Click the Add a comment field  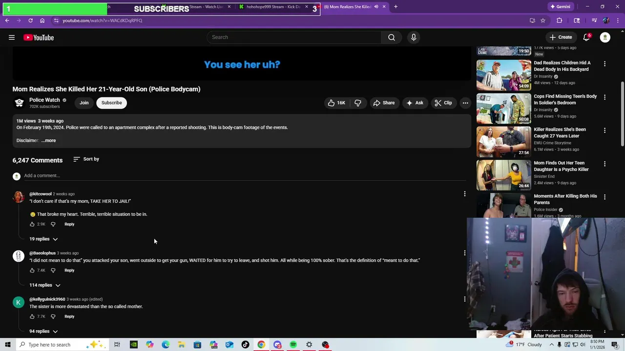[244, 175]
